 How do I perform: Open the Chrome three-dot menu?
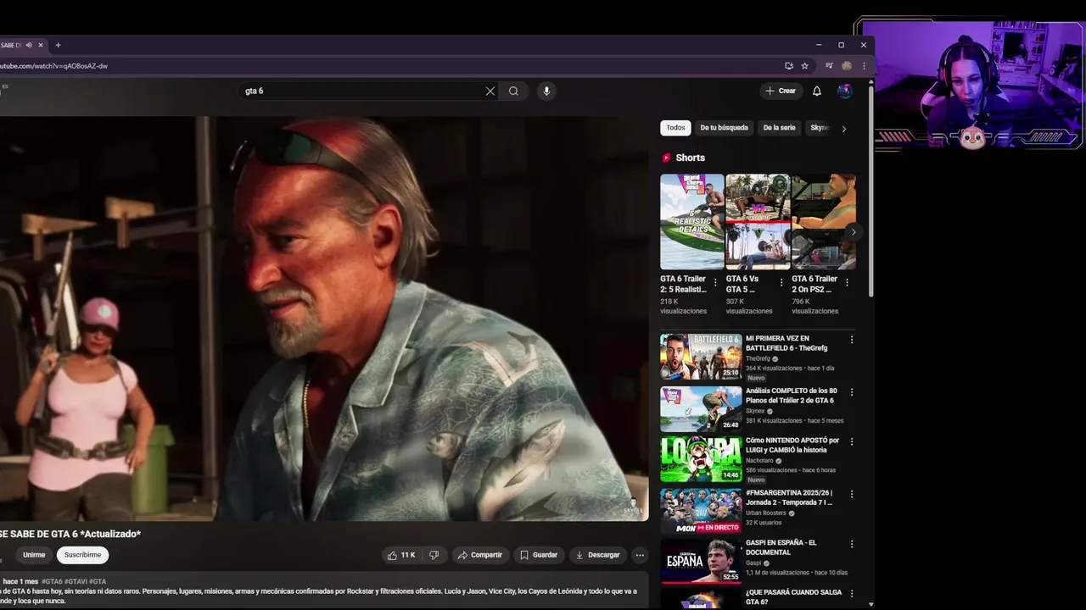864,66
